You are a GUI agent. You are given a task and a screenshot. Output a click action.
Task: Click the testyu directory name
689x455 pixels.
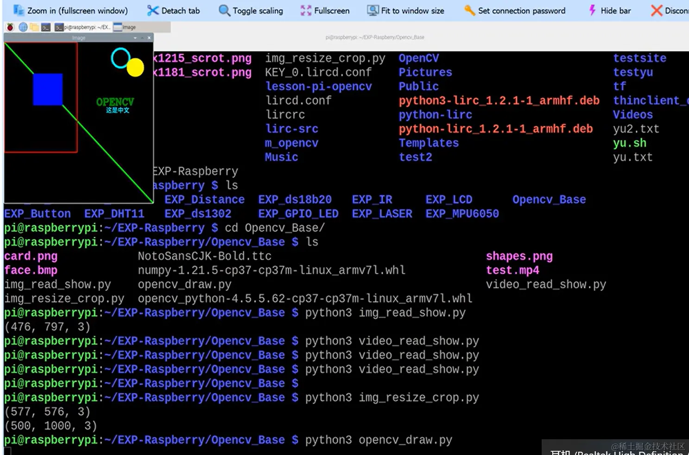click(633, 72)
